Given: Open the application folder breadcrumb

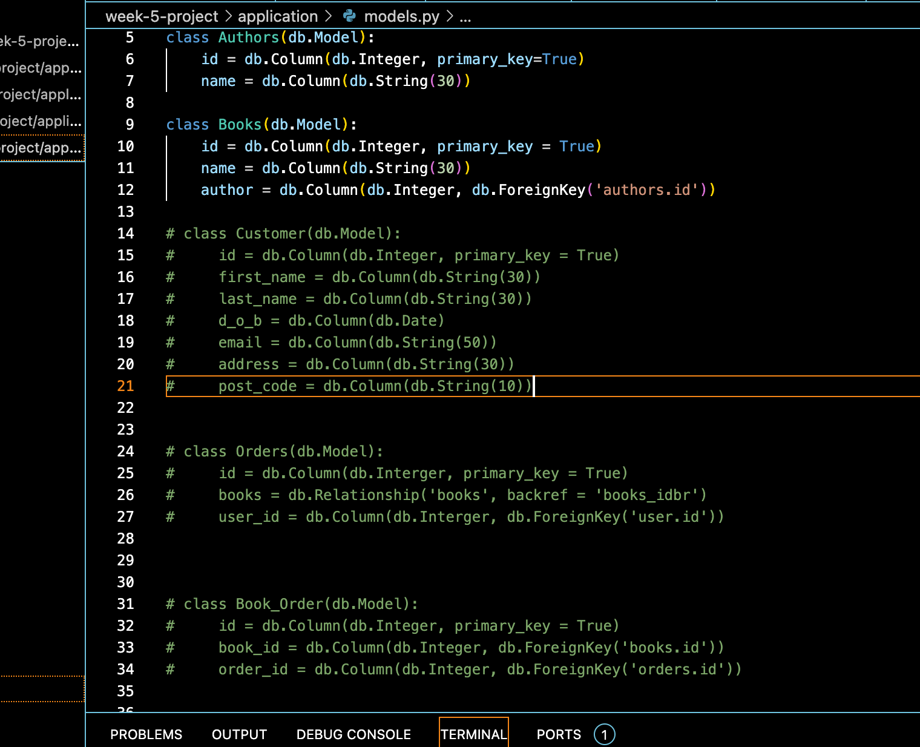Looking at the screenshot, I should [x=278, y=16].
